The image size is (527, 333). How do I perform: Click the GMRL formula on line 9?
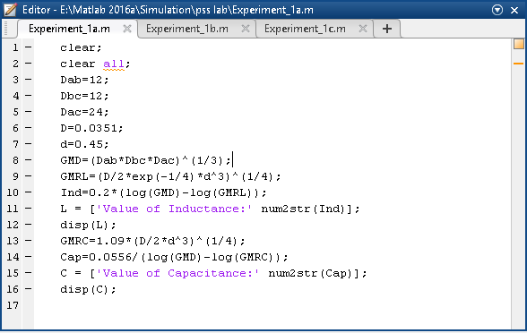tap(170, 176)
